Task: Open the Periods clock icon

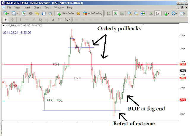Action: tap(173, 13)
